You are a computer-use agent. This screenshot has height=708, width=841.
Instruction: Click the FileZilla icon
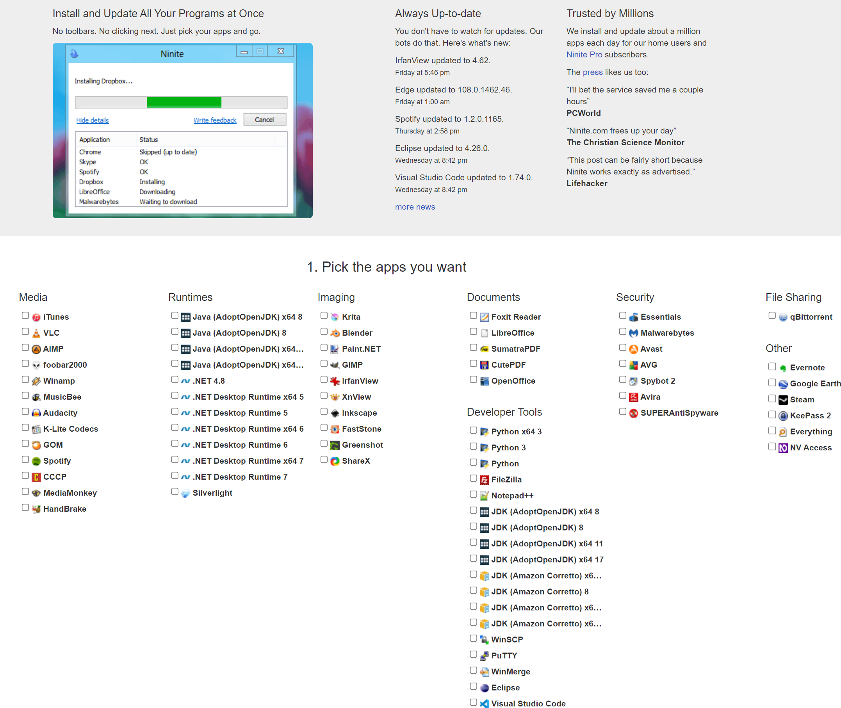[x=485, y=480]
